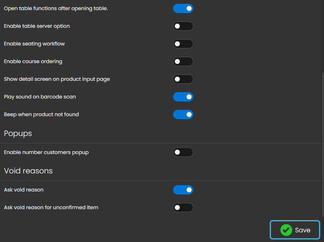This screenshot has height=242, width=324.
Task: Enable Show detail screen on product input switch
Action: [183, 79]
